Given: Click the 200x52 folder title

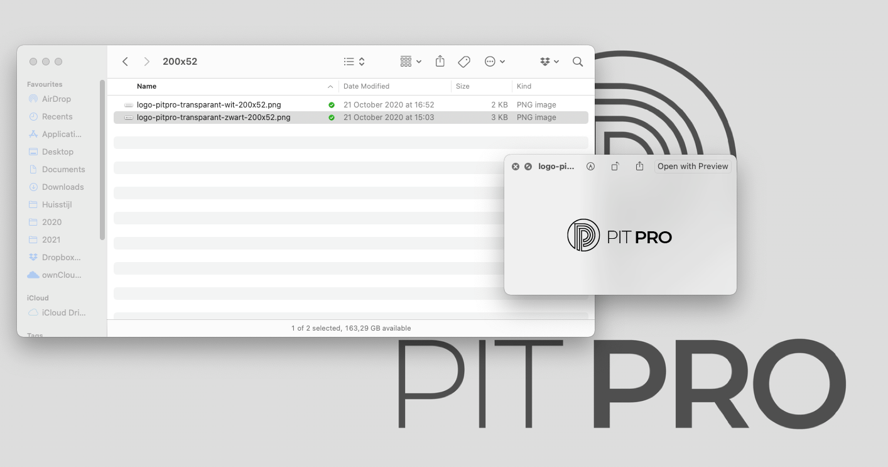Looking at the screenshot, I should click(x=180, y=62).
